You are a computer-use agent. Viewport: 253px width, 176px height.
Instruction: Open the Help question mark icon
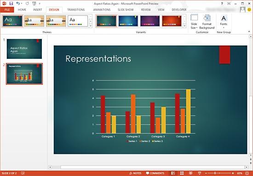coord(222,4)
